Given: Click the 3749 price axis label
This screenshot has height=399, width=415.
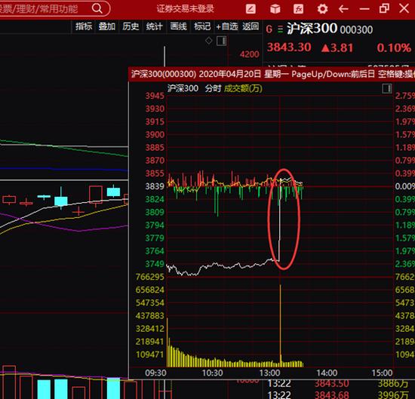Looking at the screenshot, I should [155, 264].
